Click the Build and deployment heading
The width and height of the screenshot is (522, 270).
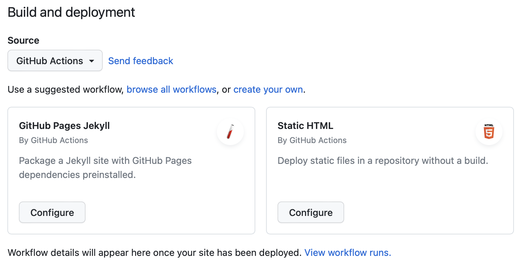click(71, 12)
